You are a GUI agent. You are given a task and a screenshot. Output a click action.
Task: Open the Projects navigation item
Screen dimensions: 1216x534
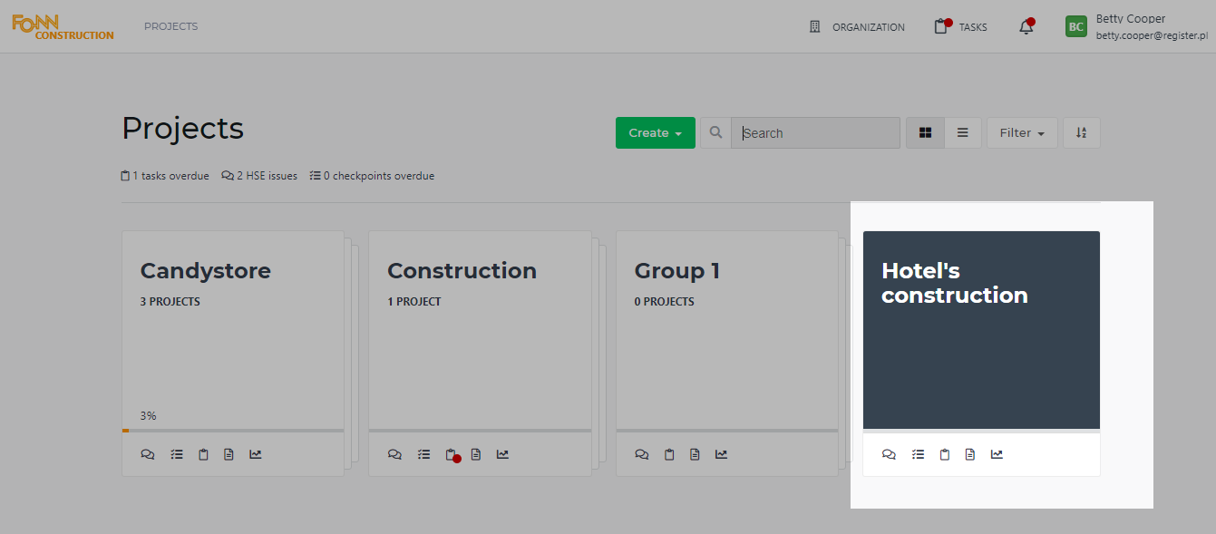point(170,26)
